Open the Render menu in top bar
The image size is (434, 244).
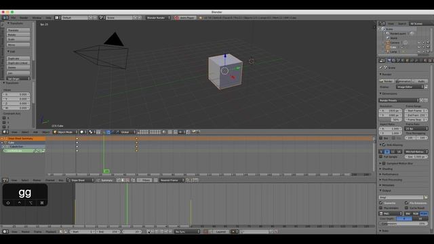tap(24, 18)
